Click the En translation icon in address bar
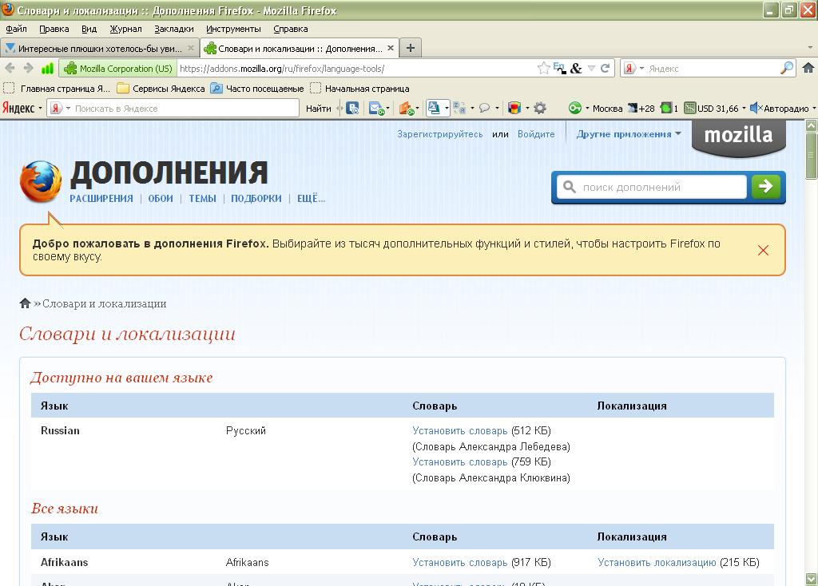Viewport: 818px width, 586px height. click(x=560, y=69)
